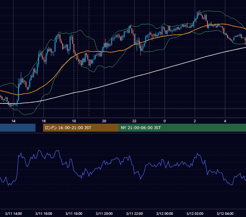Click the '3/11 14:00' time label
The height and width of the screenshot is (217, 246).
point(13,213)
